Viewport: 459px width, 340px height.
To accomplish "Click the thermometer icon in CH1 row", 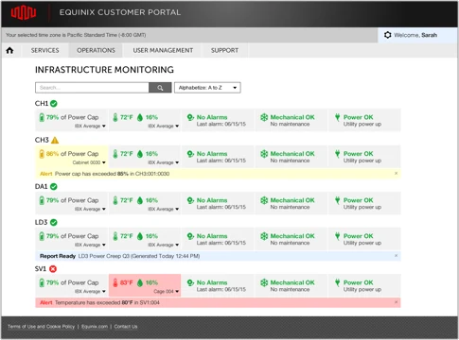I will pyautogui.click(x=115, y=117).
